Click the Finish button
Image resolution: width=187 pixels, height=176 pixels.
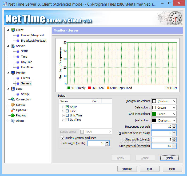click(169, 158)
